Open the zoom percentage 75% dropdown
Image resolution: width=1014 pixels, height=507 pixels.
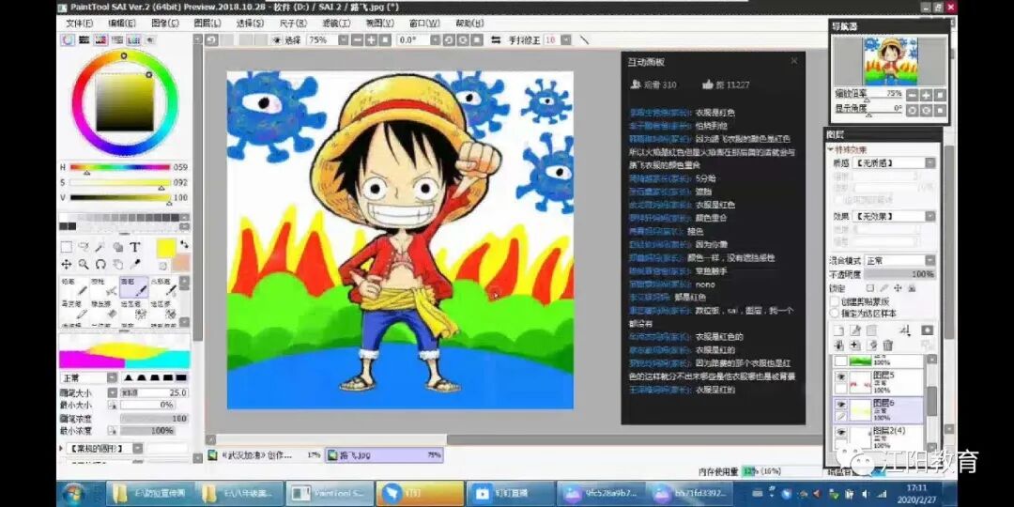coord(345,39)
